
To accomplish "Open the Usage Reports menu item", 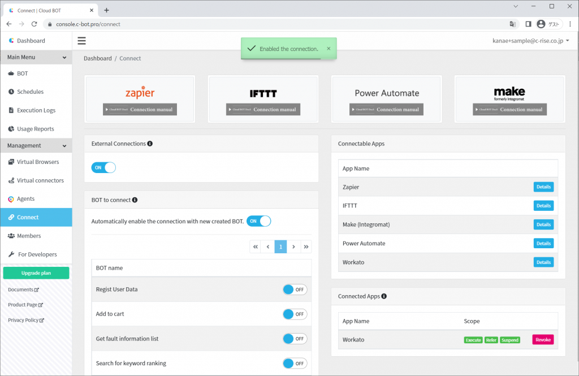I will click(x=36, y=129).
